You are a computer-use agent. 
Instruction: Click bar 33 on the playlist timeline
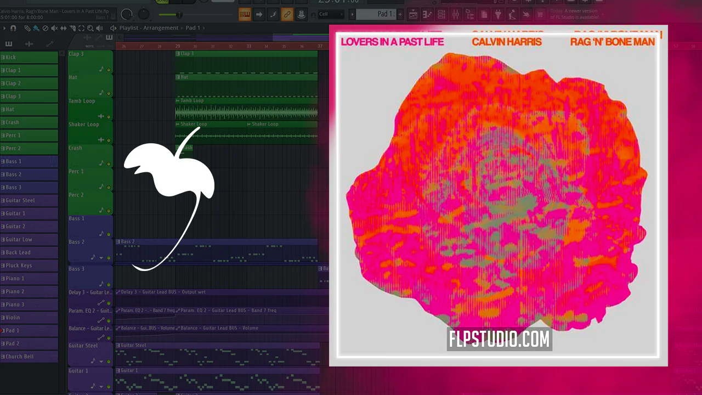click(248, 47)
